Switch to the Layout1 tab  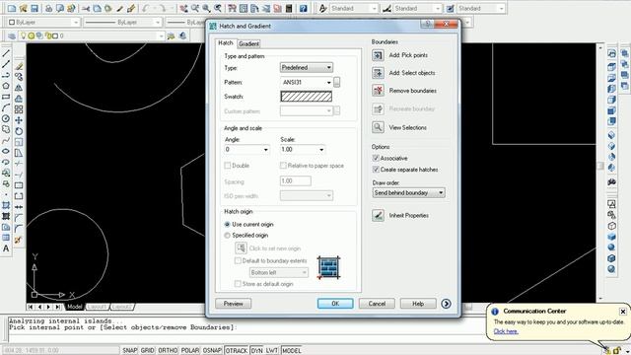pyautogui.click(x=97, y=307)
